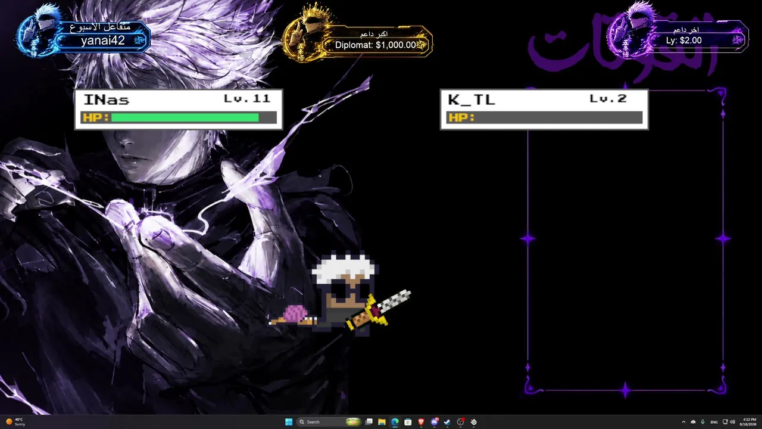Open the clock and date flyout
This screenshot has width=762, height=429.
(749, 422)
